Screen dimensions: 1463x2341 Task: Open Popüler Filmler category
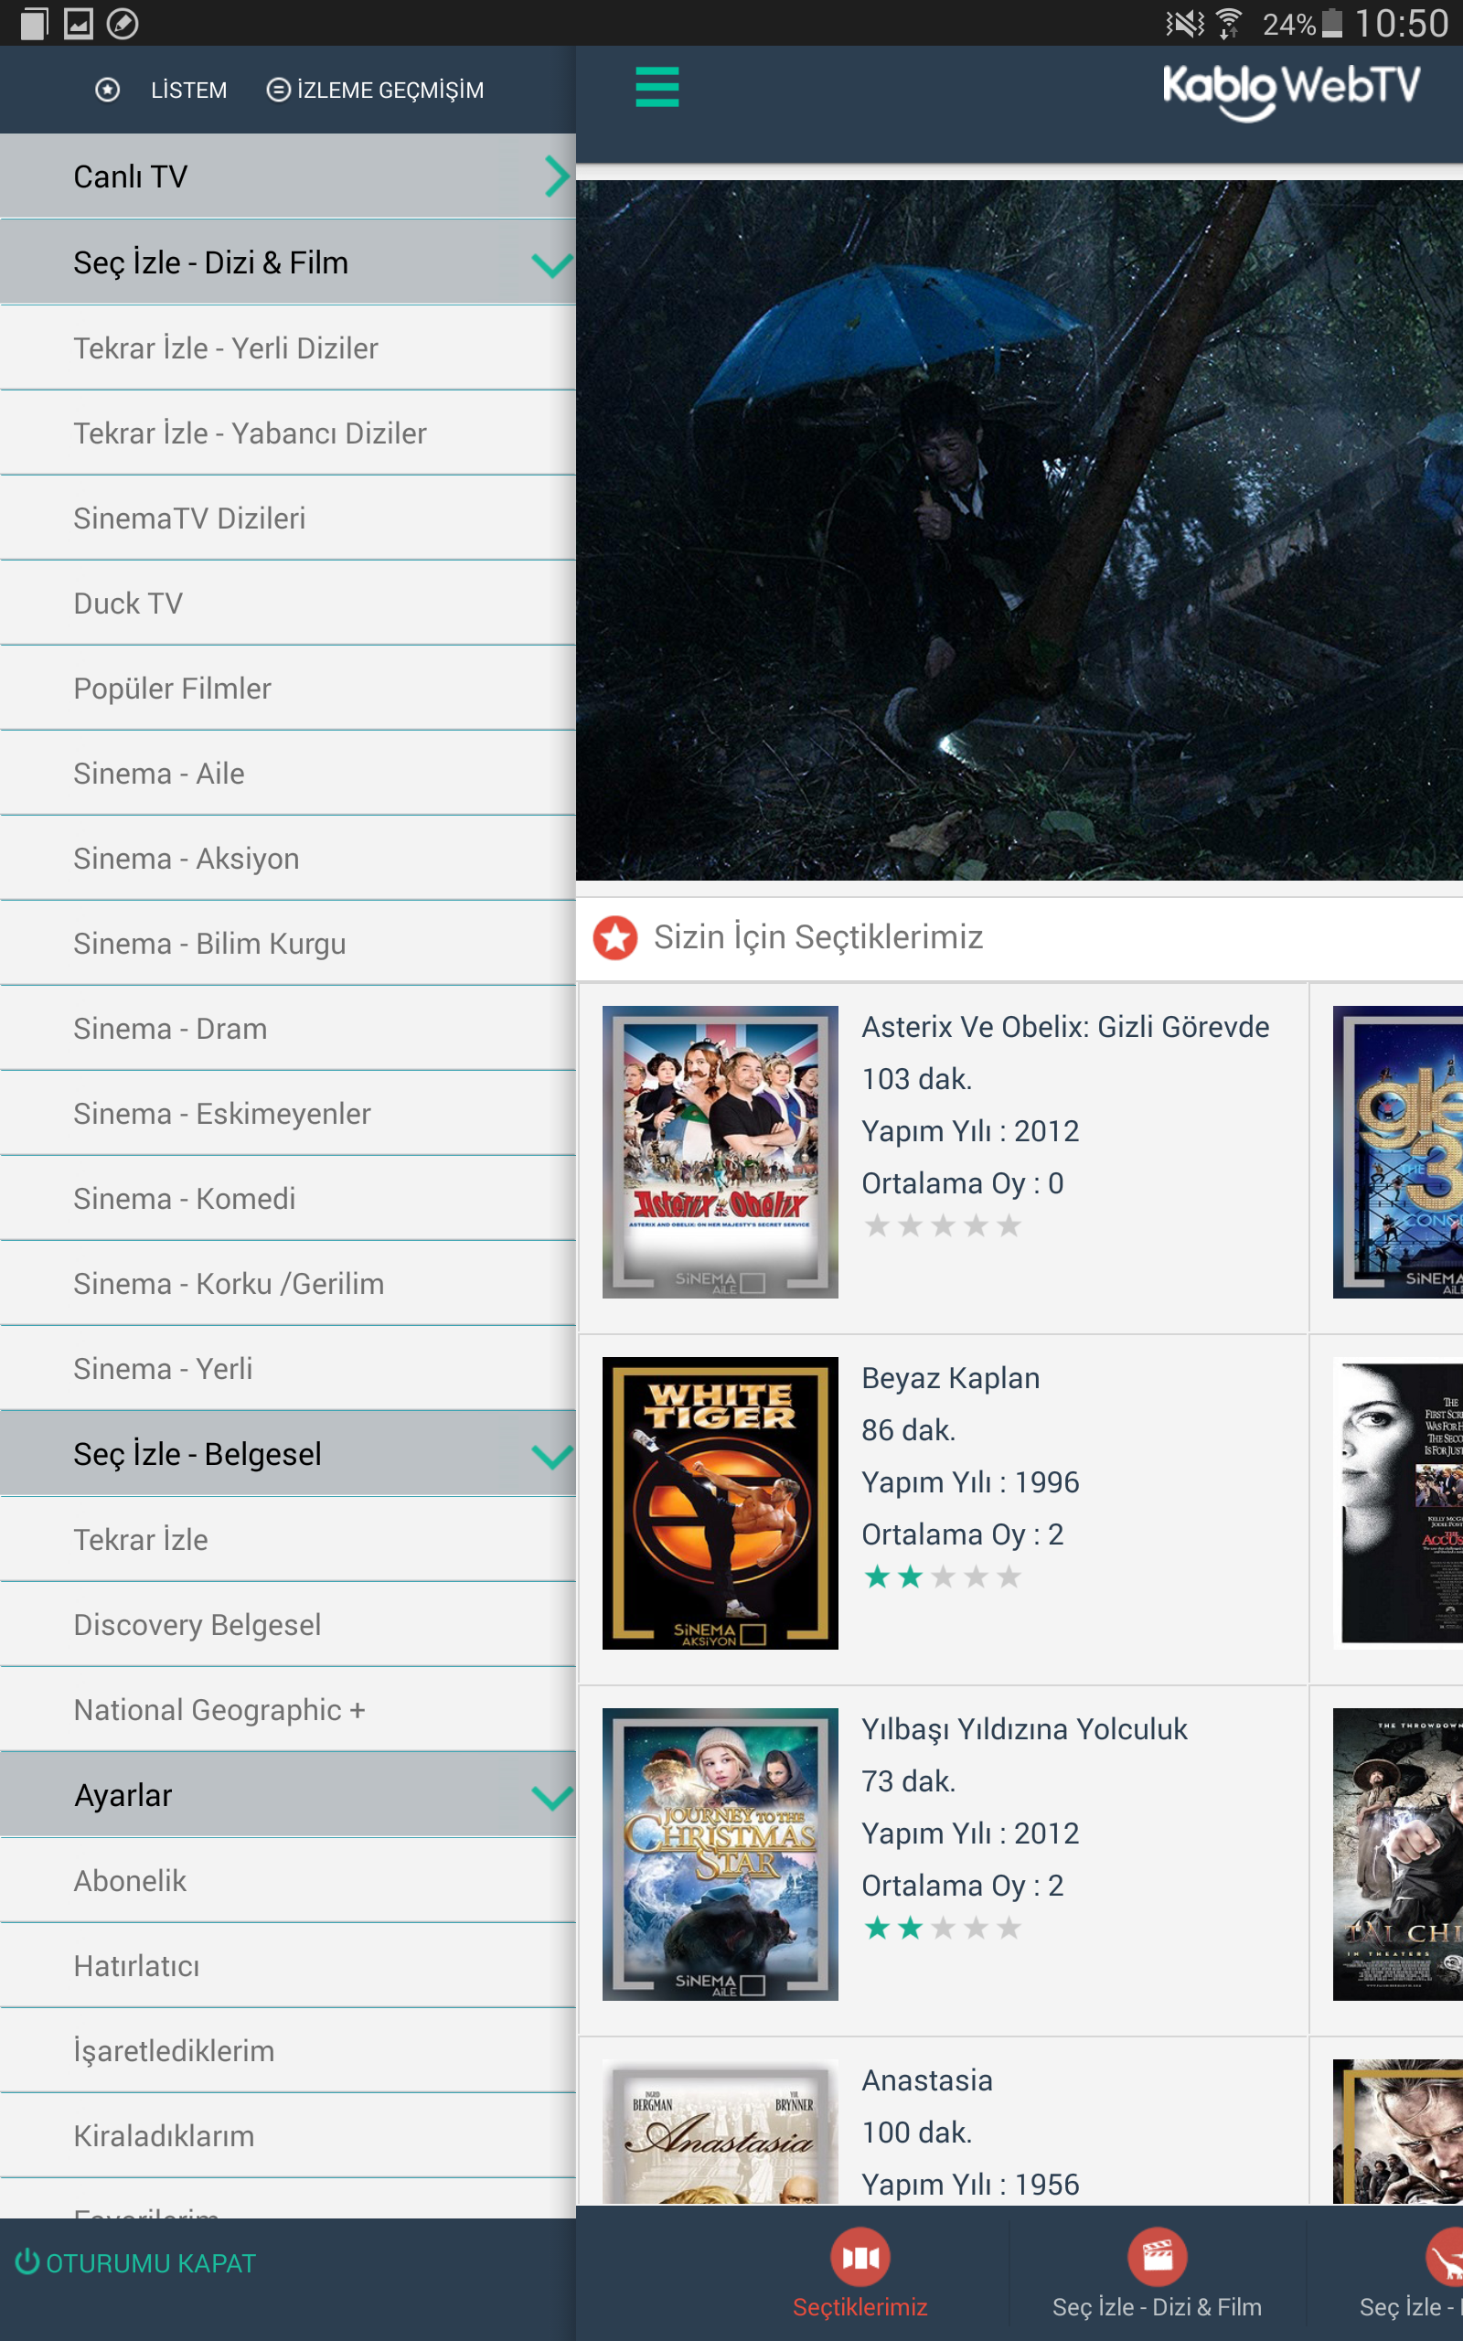click(288, 689)
